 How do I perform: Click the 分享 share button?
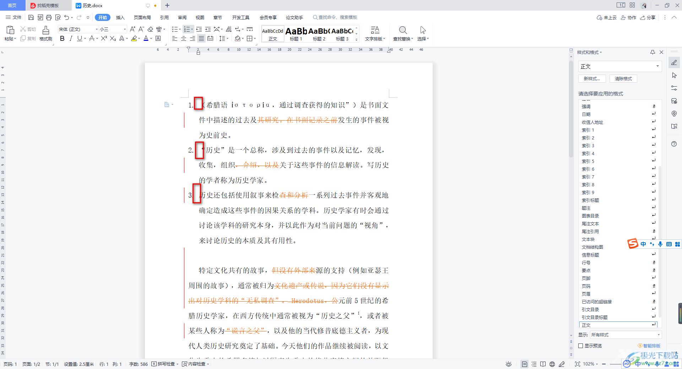648,17
